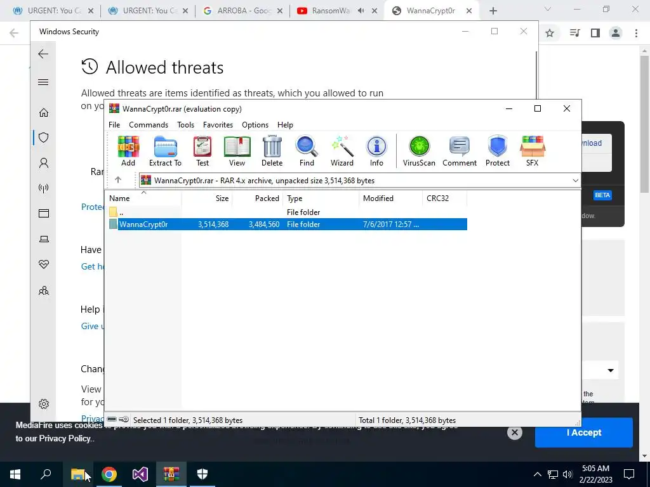Dismiss cookie banner with the X

pyautogui.click(x=514, y=432)
